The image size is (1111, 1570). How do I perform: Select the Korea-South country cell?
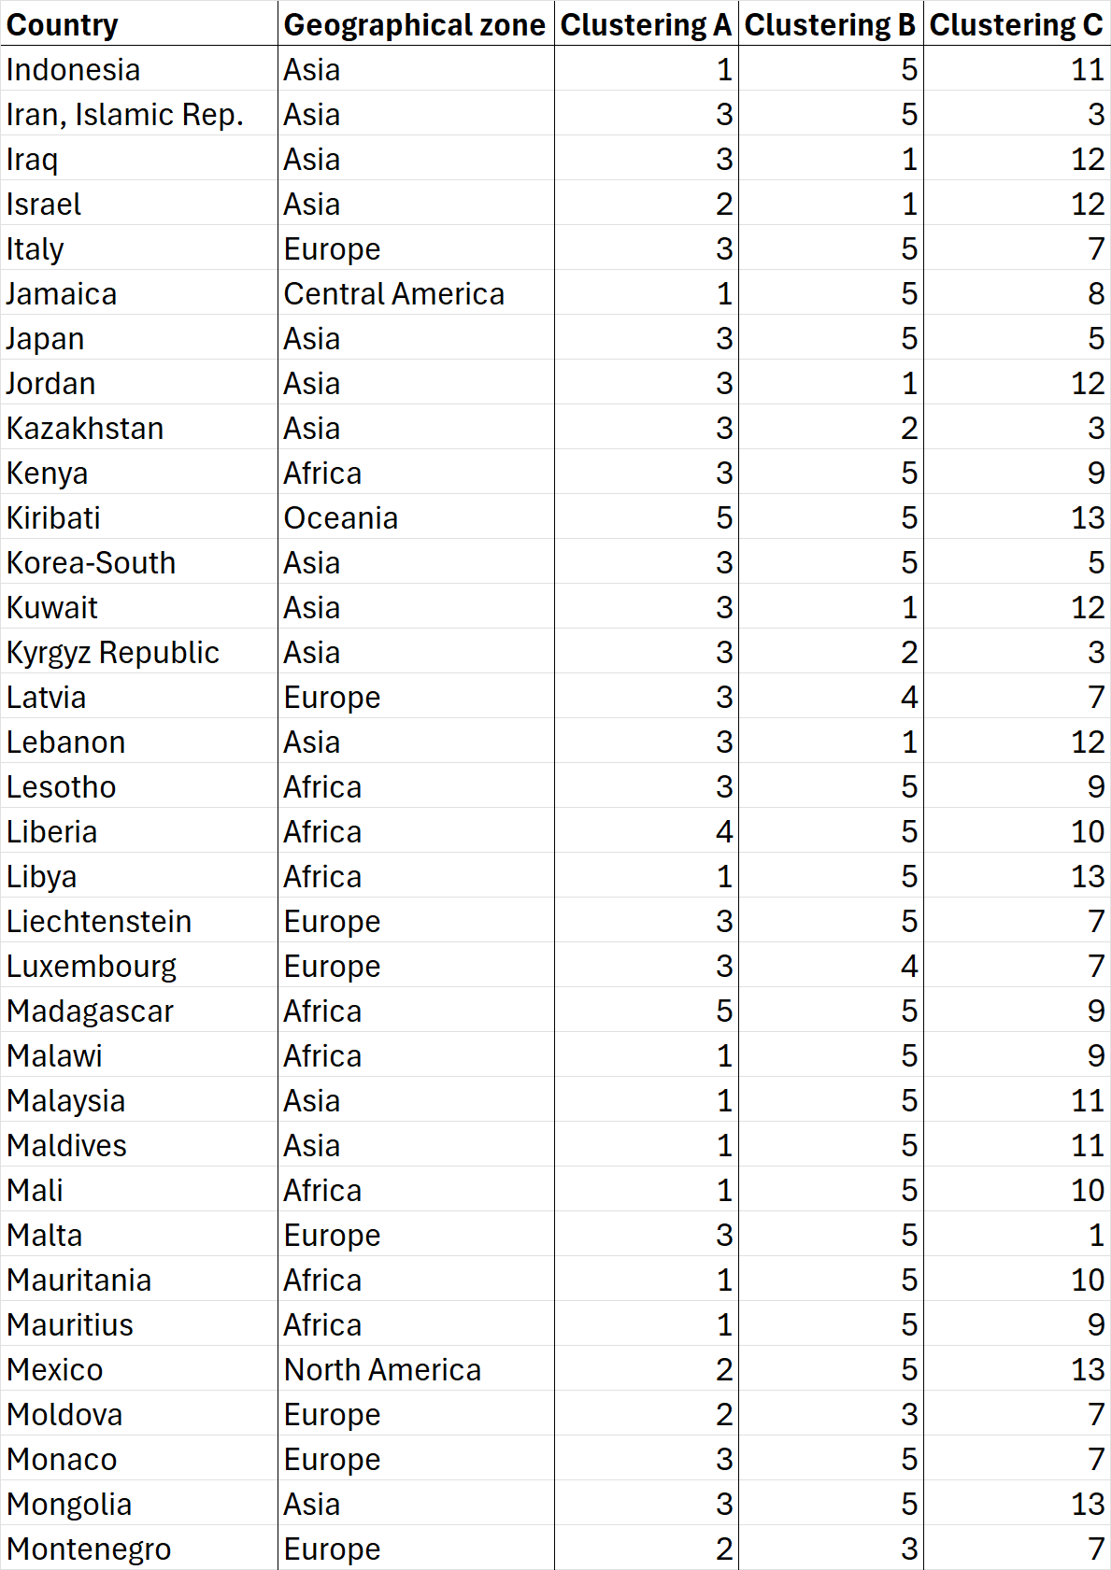click(x=92, y=563)
